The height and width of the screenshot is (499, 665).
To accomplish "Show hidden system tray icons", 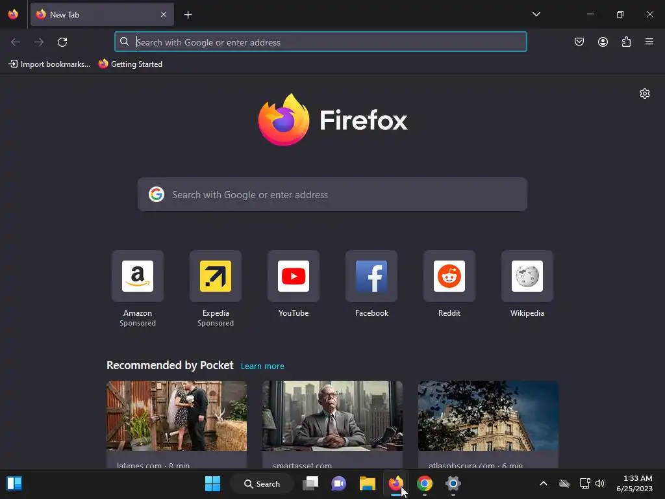I will (x=544, y=483).
